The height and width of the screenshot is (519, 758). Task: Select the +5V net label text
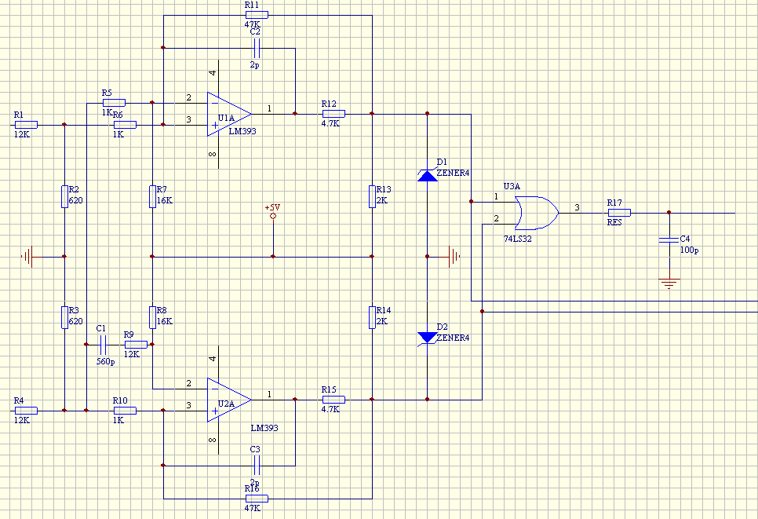(x=272, y=207)
